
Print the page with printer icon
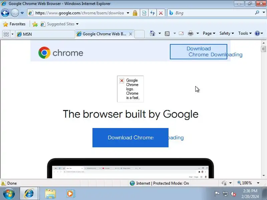click(x=190, y=33)
